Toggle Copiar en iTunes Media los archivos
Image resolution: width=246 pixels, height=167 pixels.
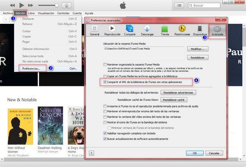(x=105, y=76)
